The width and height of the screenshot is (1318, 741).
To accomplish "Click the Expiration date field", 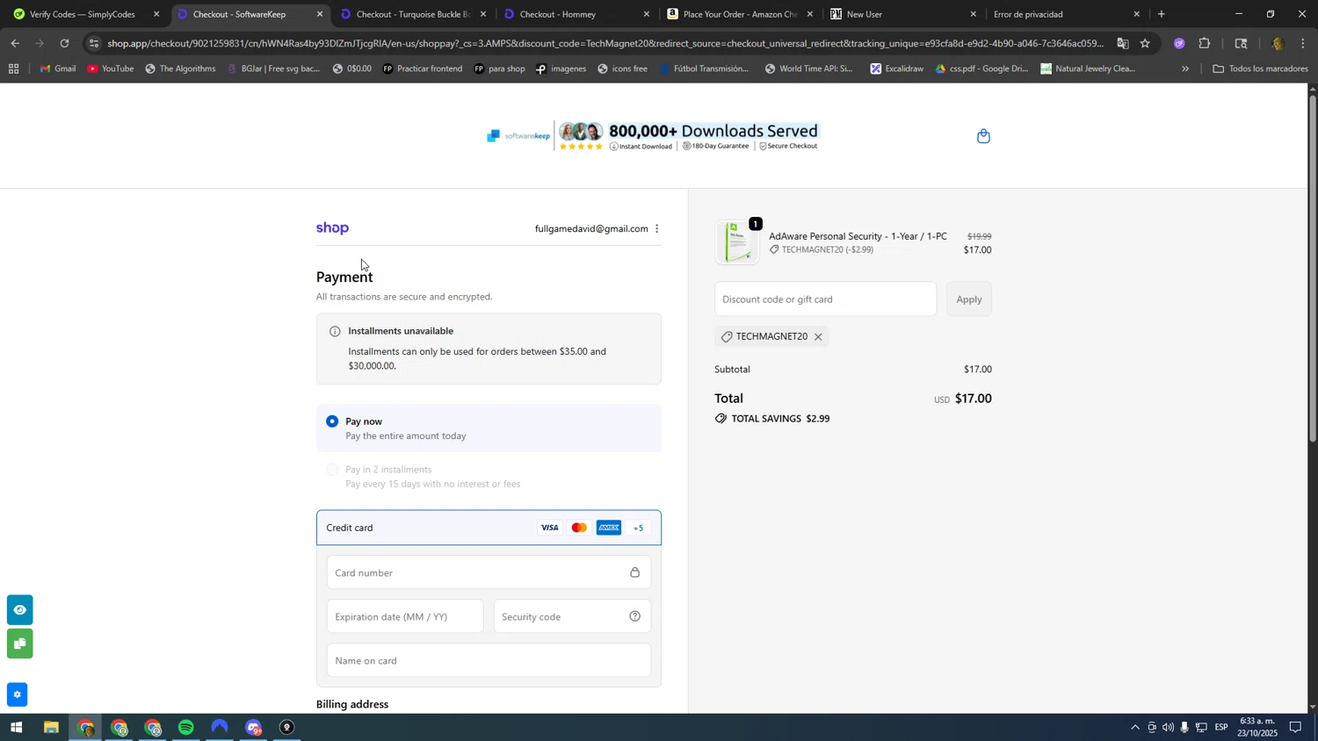I will point(405,616).
